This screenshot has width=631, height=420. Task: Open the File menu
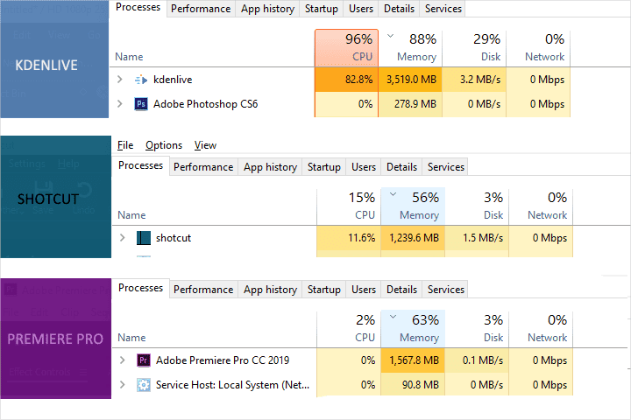coord(125,145)
